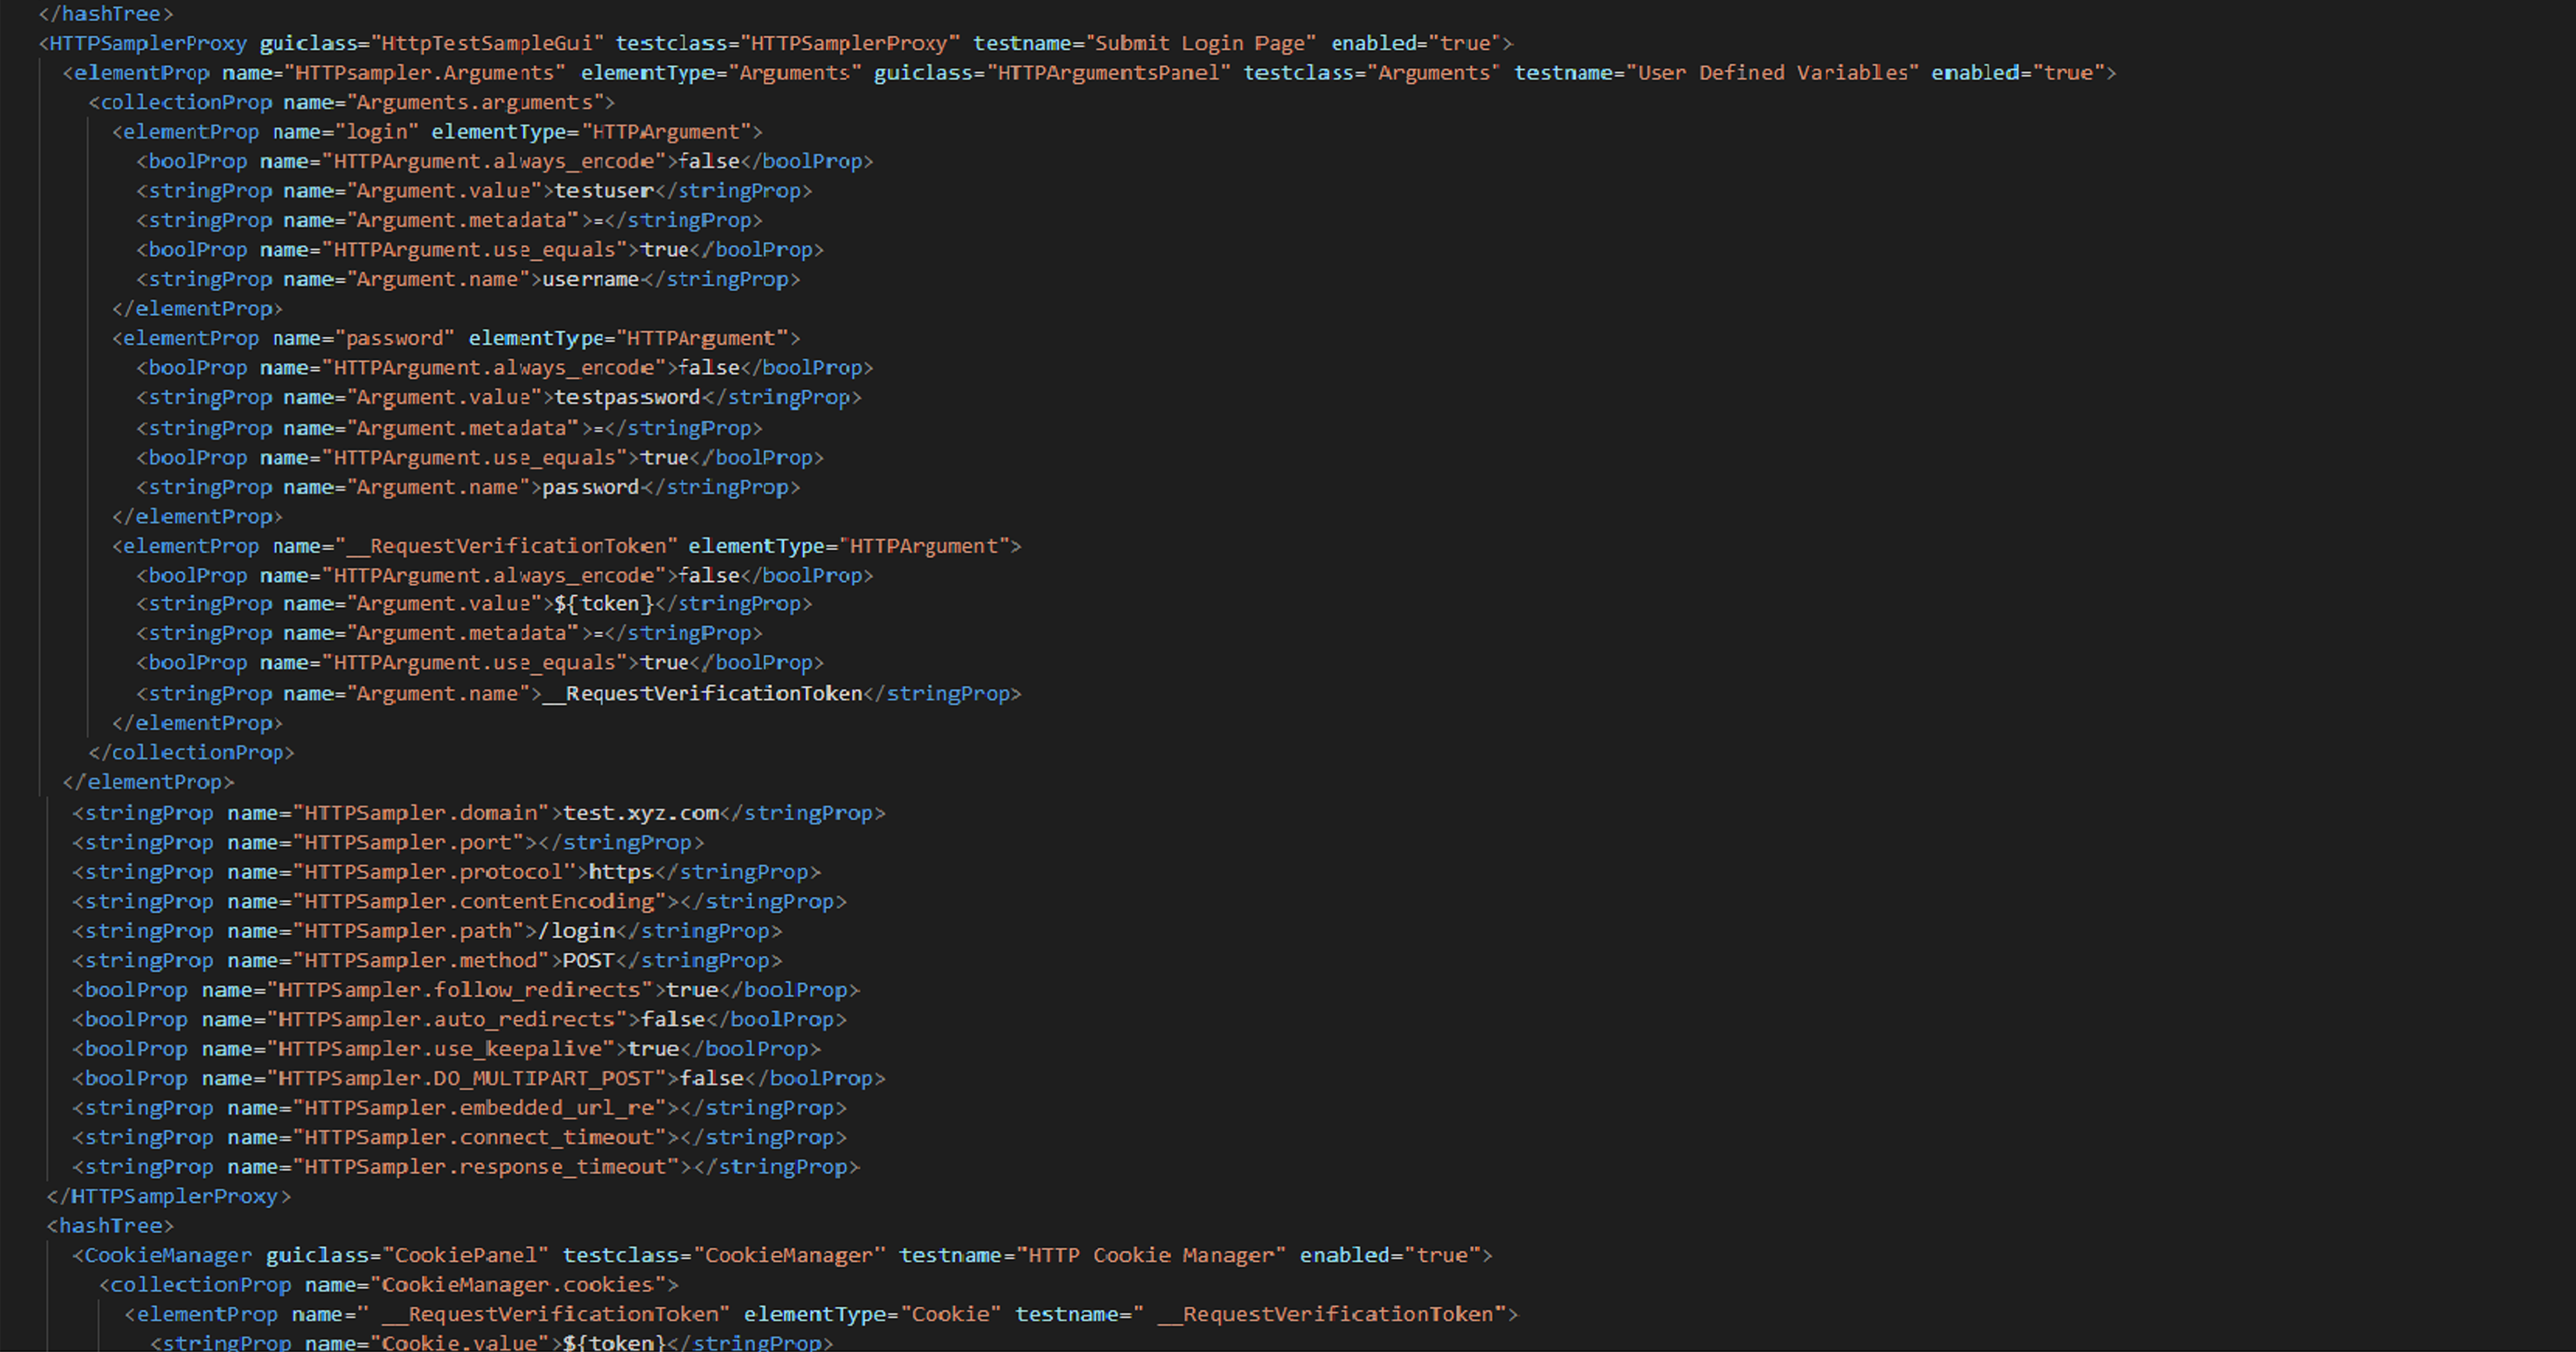Click the "HTTPSampler.response_timeout" attribute
This screenshot has width=2576, height=1352.
click(x=486, y=1167)
